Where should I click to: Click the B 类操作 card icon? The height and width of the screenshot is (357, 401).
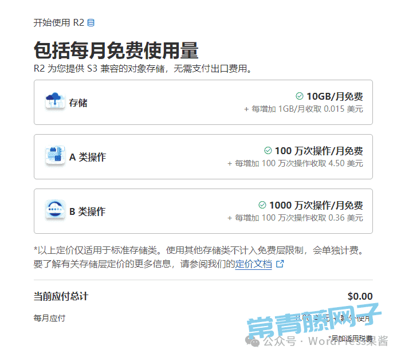point(55,210)
